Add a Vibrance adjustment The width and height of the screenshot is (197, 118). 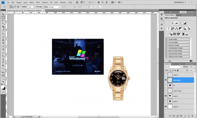(169, 28)
